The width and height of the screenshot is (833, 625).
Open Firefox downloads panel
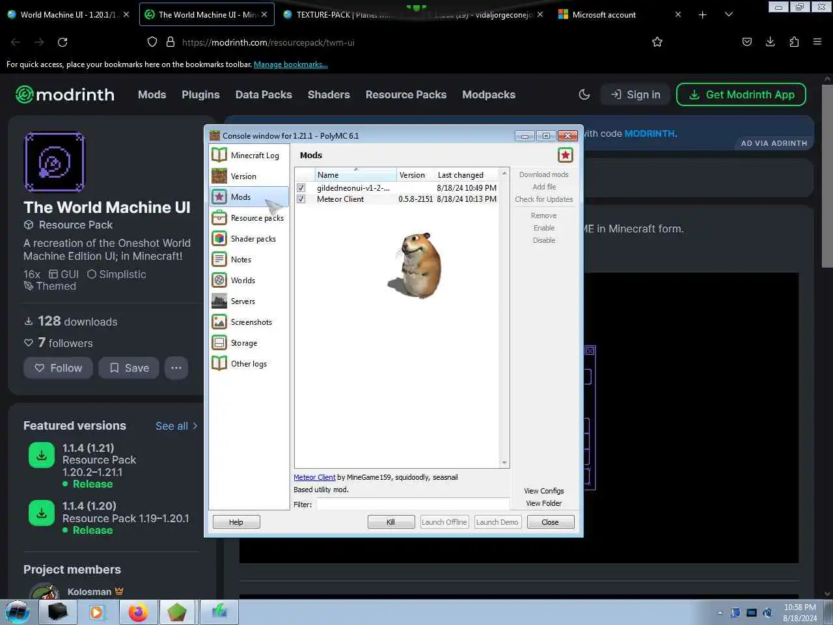pyautogui.click(x=770, y=42)
